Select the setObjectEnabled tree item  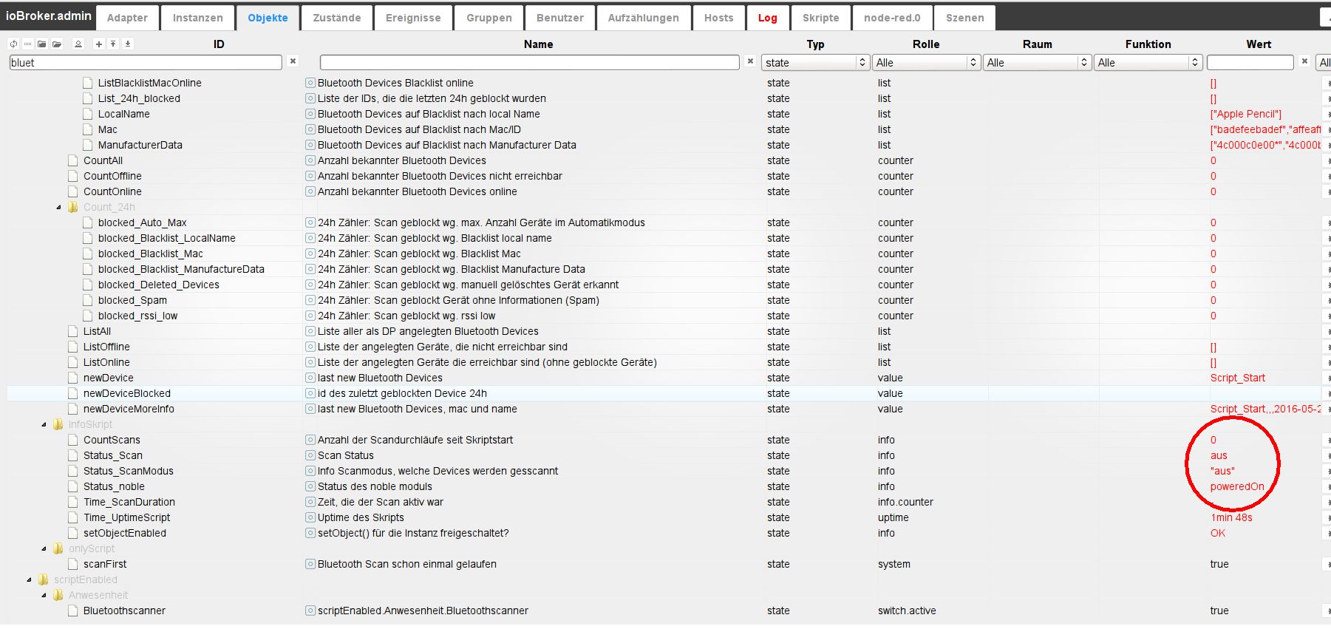[125, 533]
